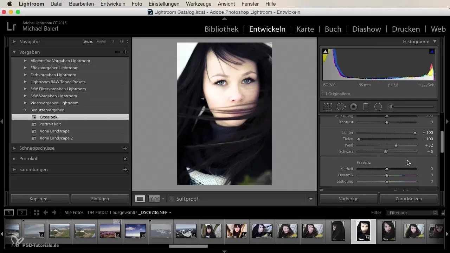The width and height of the screenshot is (450, 253).
Task: Open second window display button 2
Action: (x=22, y=213)
